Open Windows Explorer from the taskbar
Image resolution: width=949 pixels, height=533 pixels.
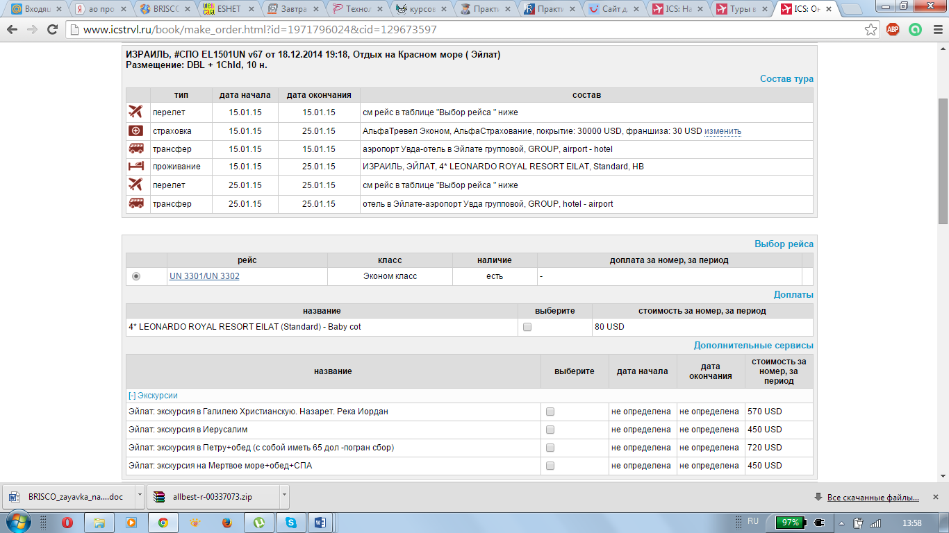[99, 523]
